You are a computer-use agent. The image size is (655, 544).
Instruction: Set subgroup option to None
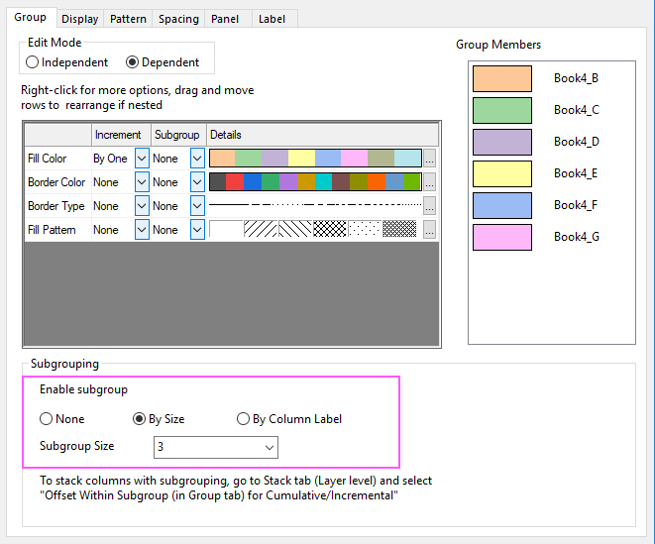47,419
